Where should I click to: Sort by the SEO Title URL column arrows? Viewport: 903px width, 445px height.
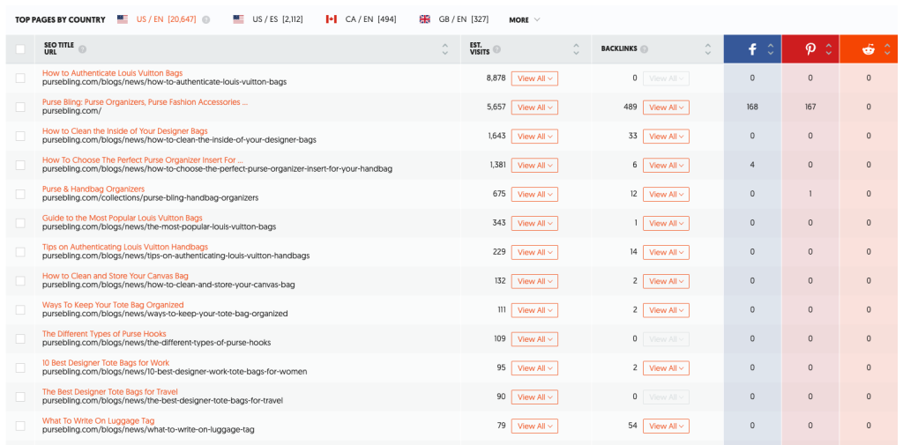[444, 49]
